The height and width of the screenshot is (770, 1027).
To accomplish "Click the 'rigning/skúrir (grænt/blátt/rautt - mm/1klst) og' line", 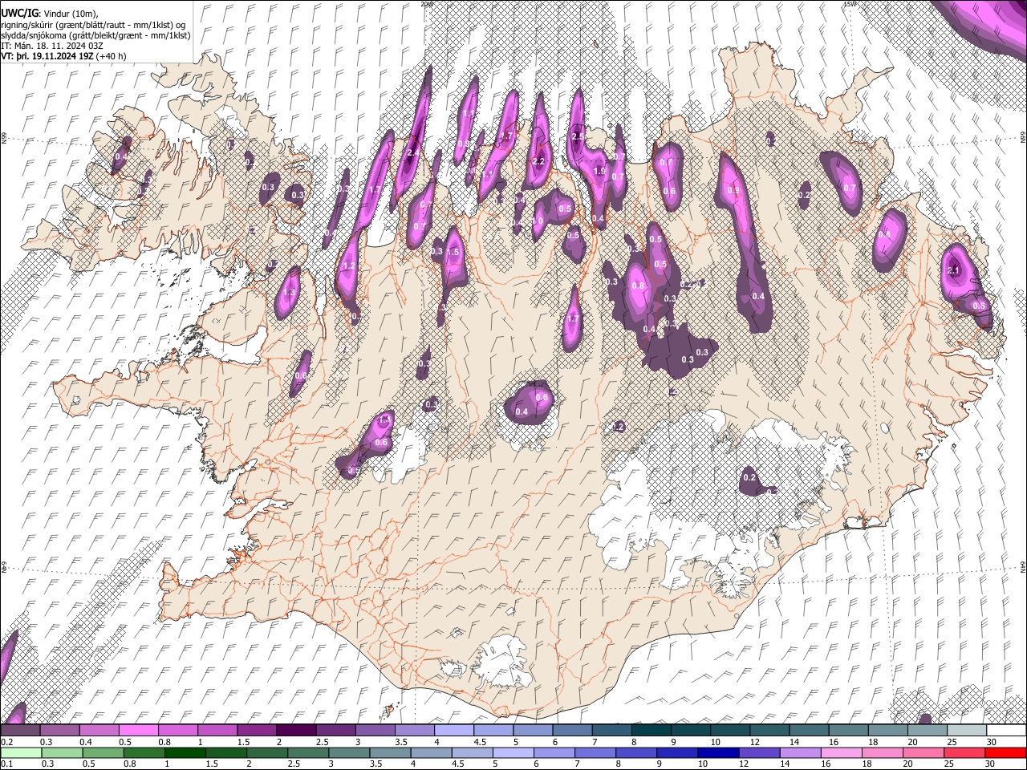I will (93, 25).
